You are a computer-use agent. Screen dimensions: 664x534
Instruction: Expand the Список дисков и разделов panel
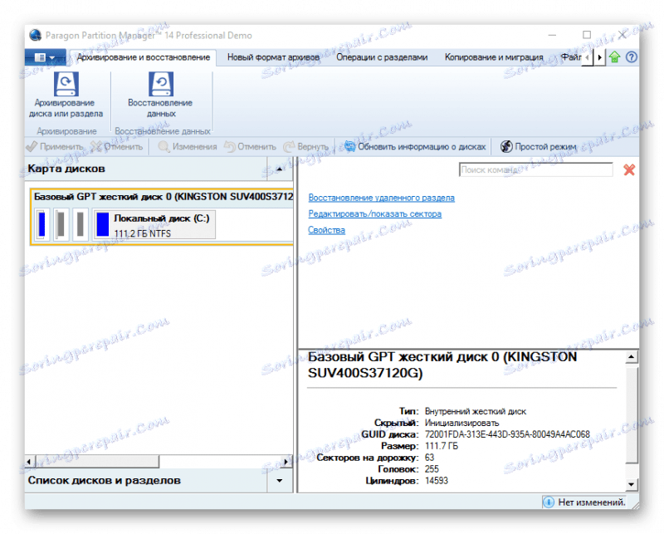tap(280, 481)
